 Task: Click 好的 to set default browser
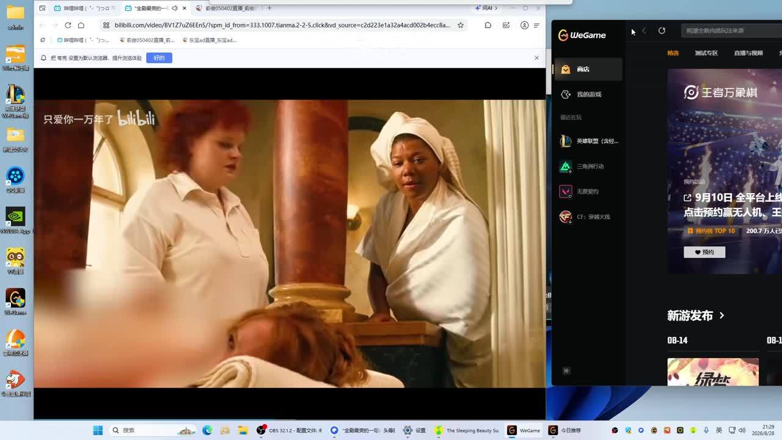click(x=159, y=57)
